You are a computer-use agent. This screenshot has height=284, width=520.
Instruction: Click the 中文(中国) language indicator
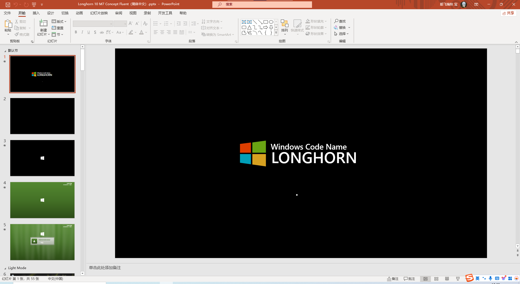tap(55, 279)
